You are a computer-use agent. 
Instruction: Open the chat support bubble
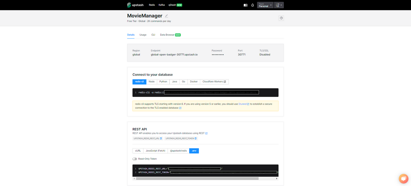[404, 178]
